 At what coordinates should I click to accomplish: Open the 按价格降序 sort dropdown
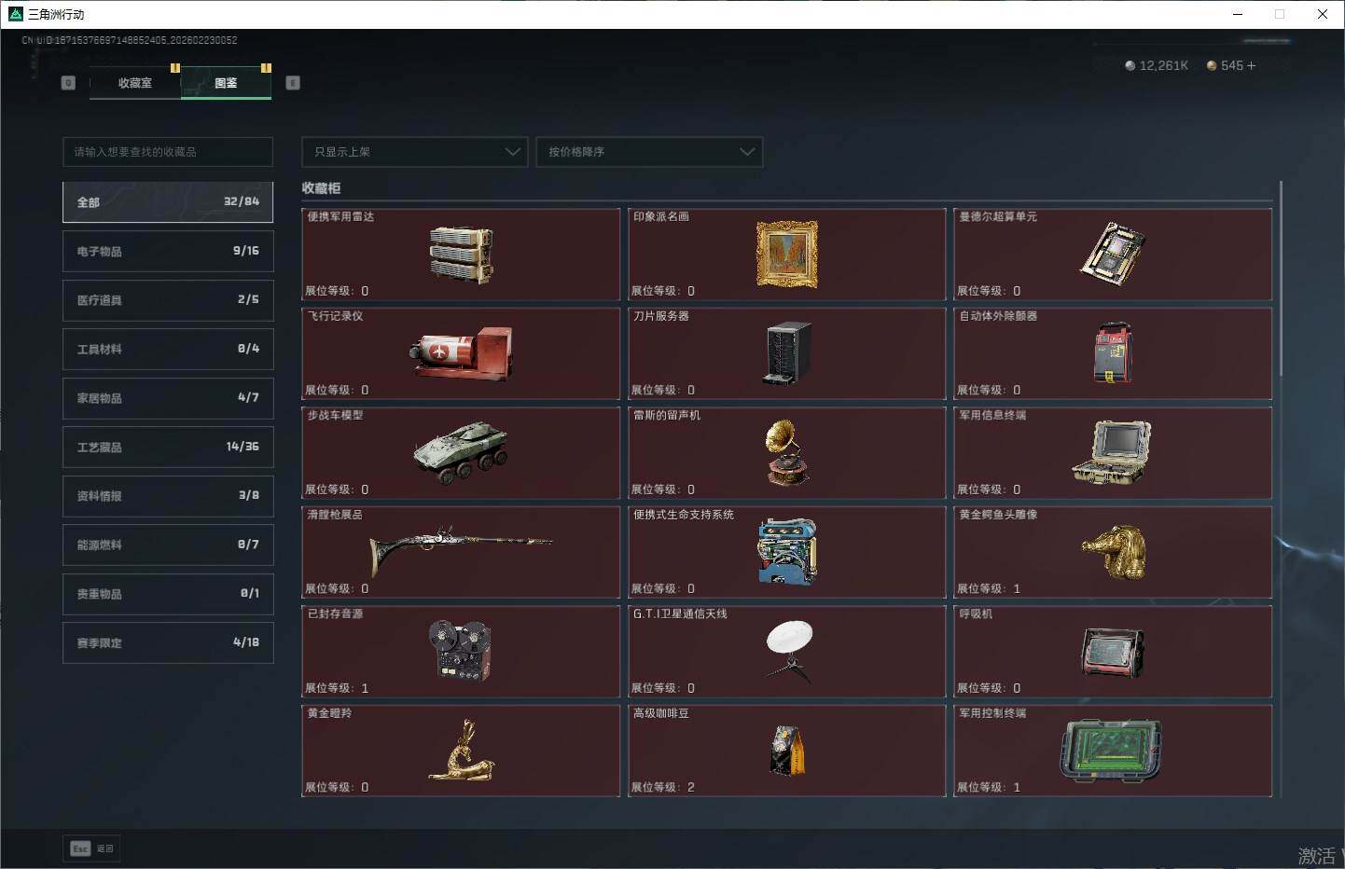click(649, 152)
